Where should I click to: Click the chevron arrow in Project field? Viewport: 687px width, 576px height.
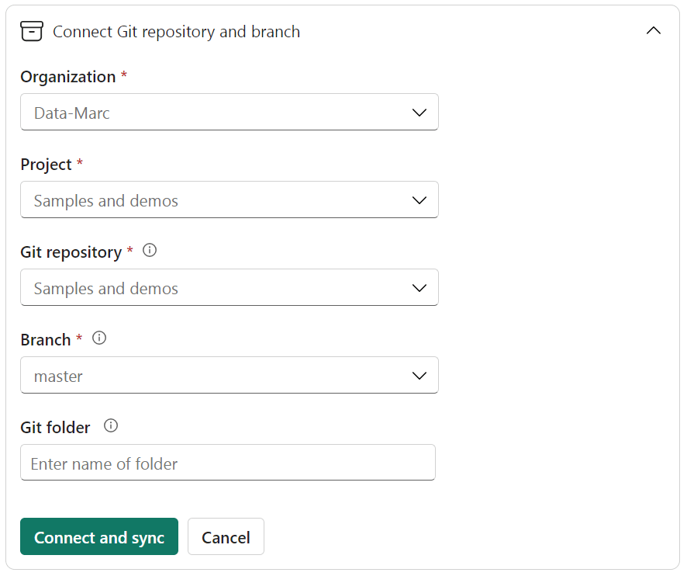pyautogui.click(x=419, y=200)
